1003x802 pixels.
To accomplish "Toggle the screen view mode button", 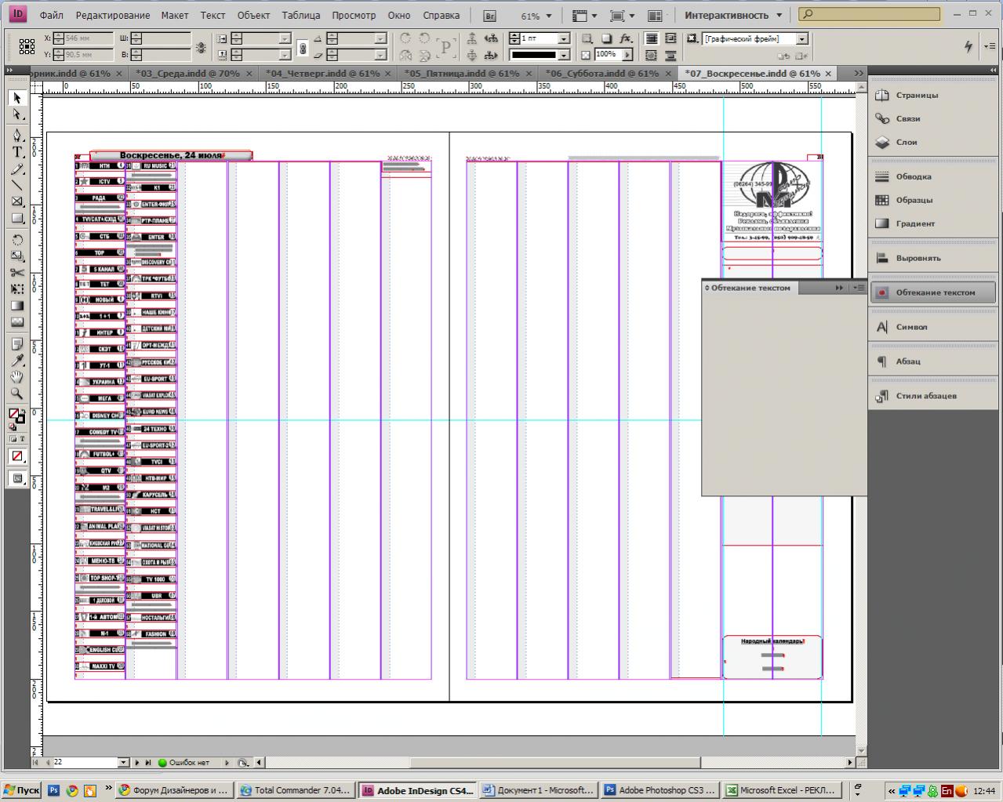I will click(17, 478).
